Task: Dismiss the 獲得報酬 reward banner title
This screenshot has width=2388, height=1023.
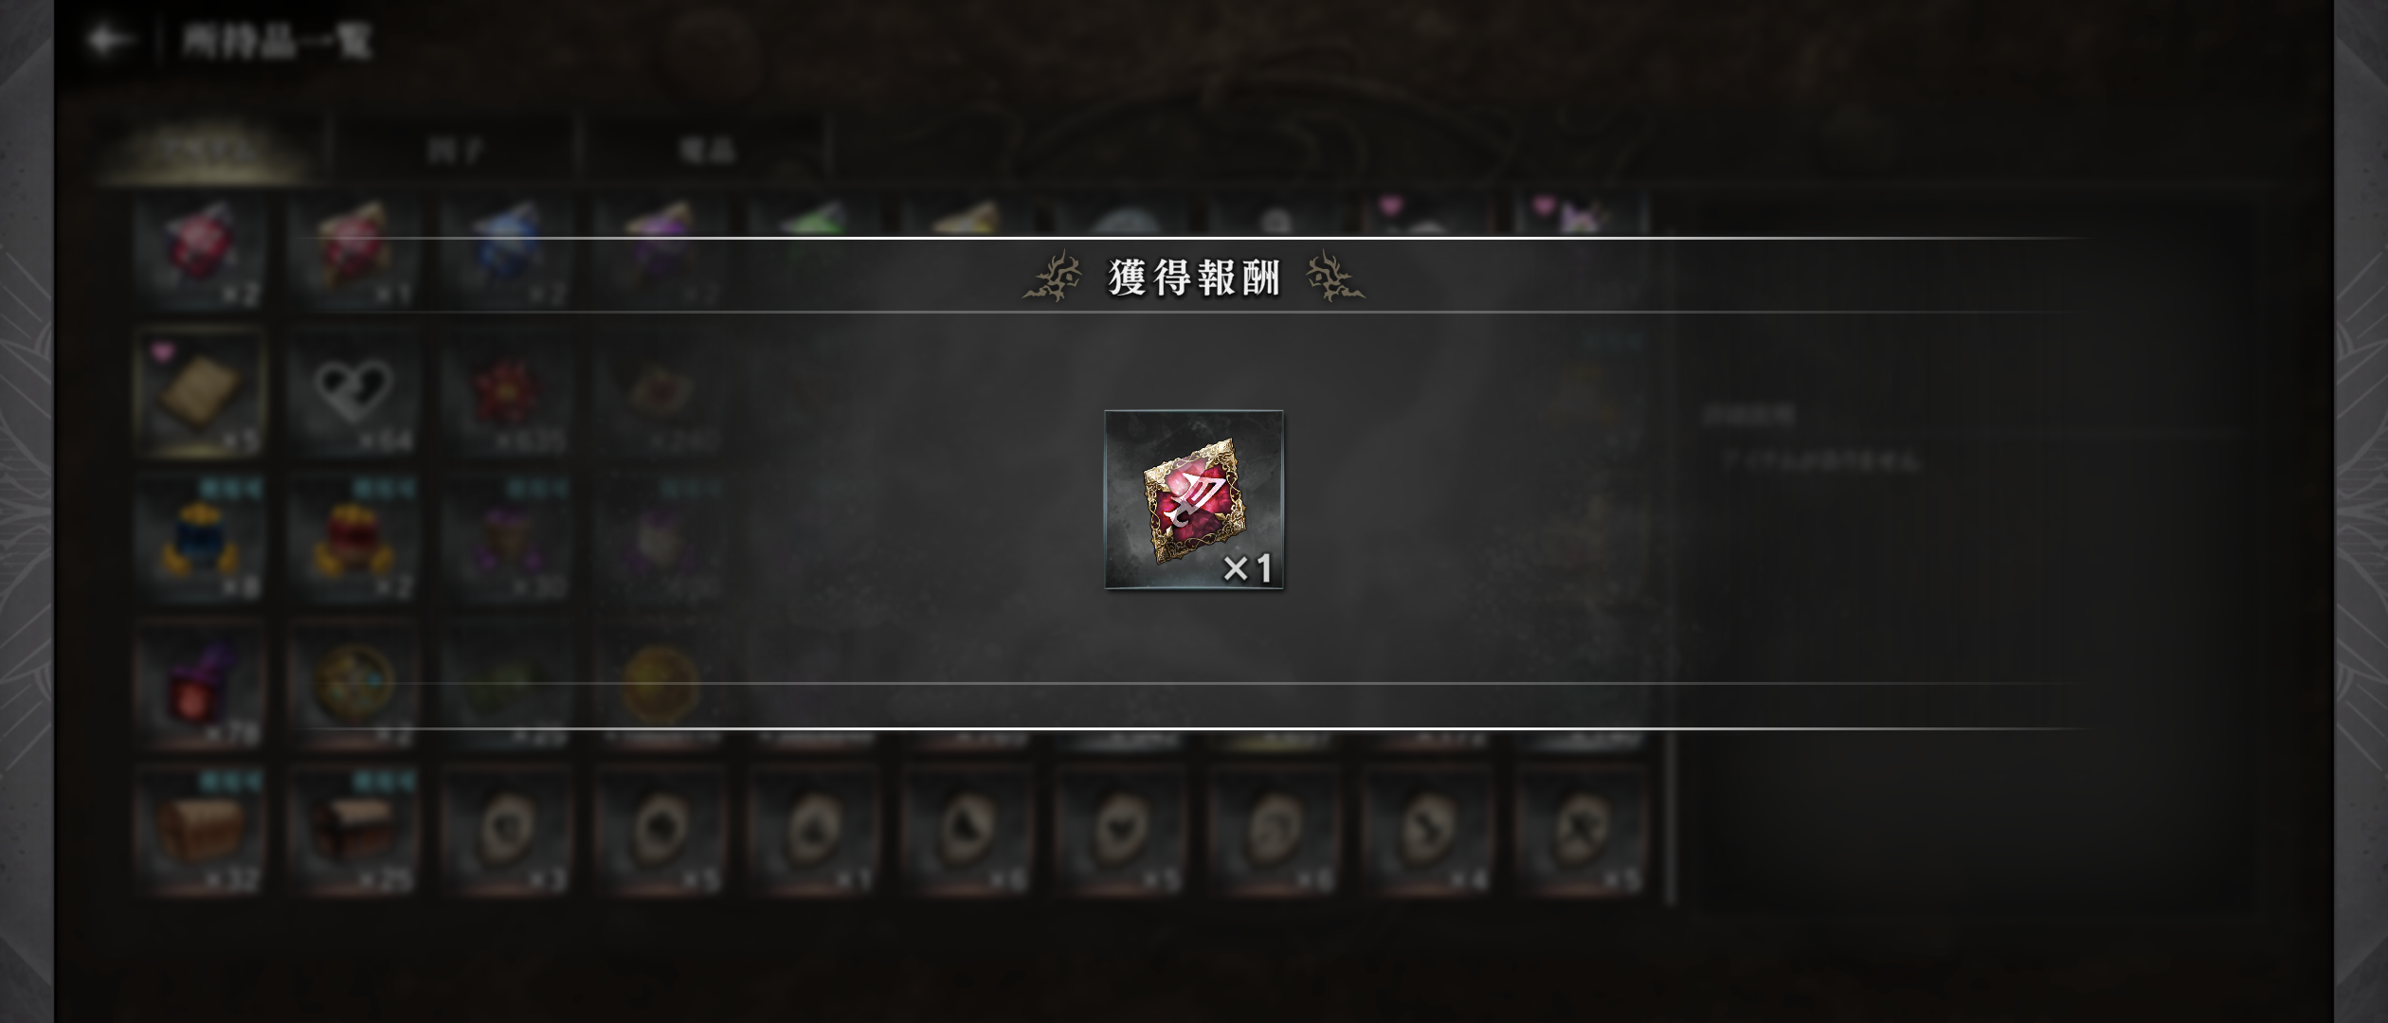Action: pos(1194,278)
